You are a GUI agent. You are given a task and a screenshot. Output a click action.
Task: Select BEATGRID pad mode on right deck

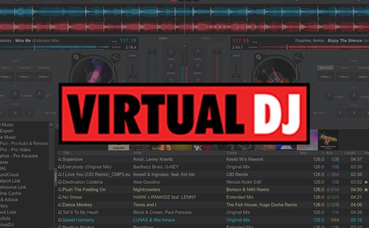(326, 68)
